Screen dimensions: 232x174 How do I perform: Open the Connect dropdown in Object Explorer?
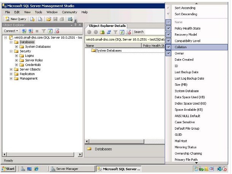tap(11, 31)
